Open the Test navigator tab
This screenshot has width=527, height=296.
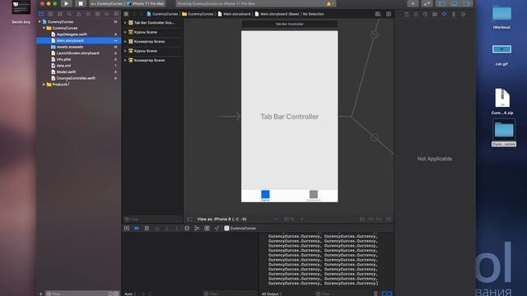88,14
